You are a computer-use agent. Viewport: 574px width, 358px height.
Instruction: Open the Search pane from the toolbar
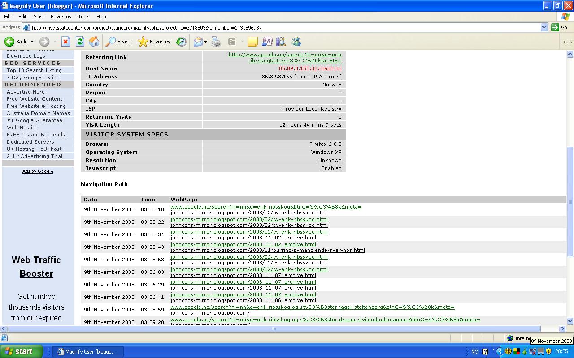pyautogui.click(x=119, y=42)
